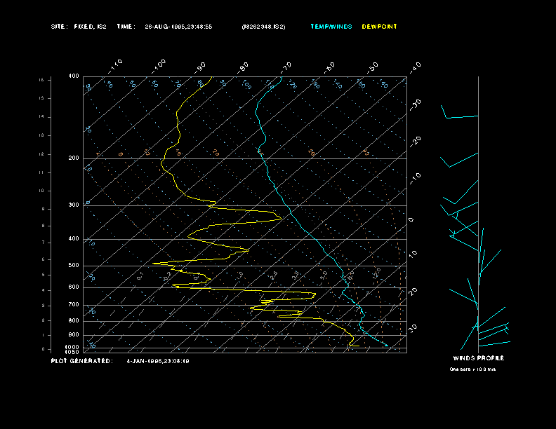Click the 11 altitude scale tick label

tap(41, 172)
